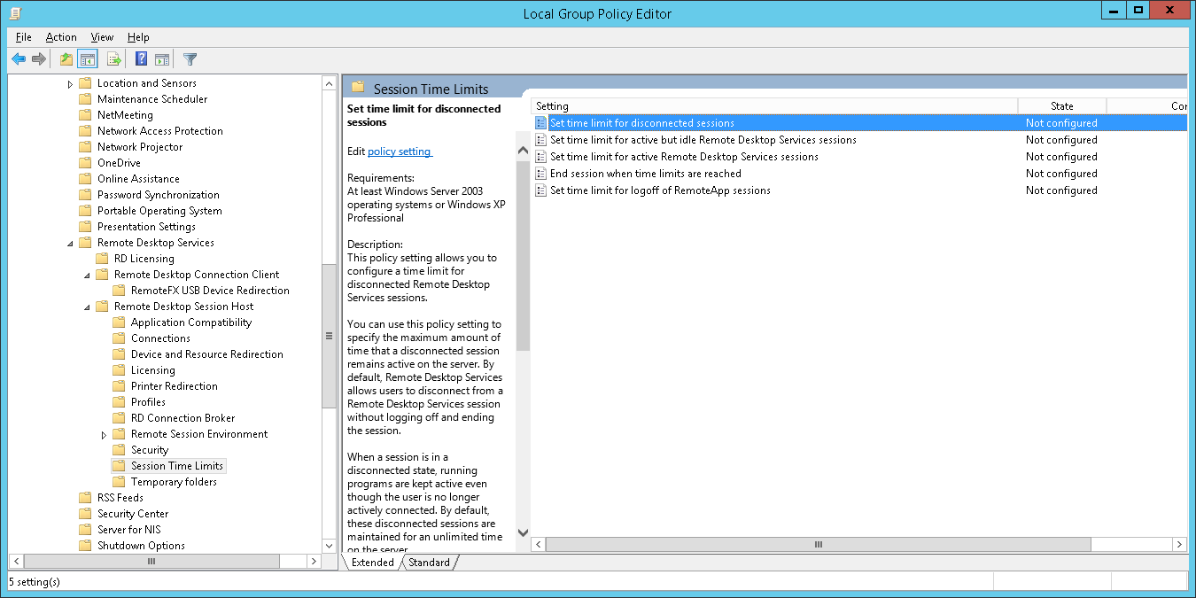This screenshot has height=598, width=1196.
Task: Click the Filter funnel icon in the toolbar
Action: (190, 59)
